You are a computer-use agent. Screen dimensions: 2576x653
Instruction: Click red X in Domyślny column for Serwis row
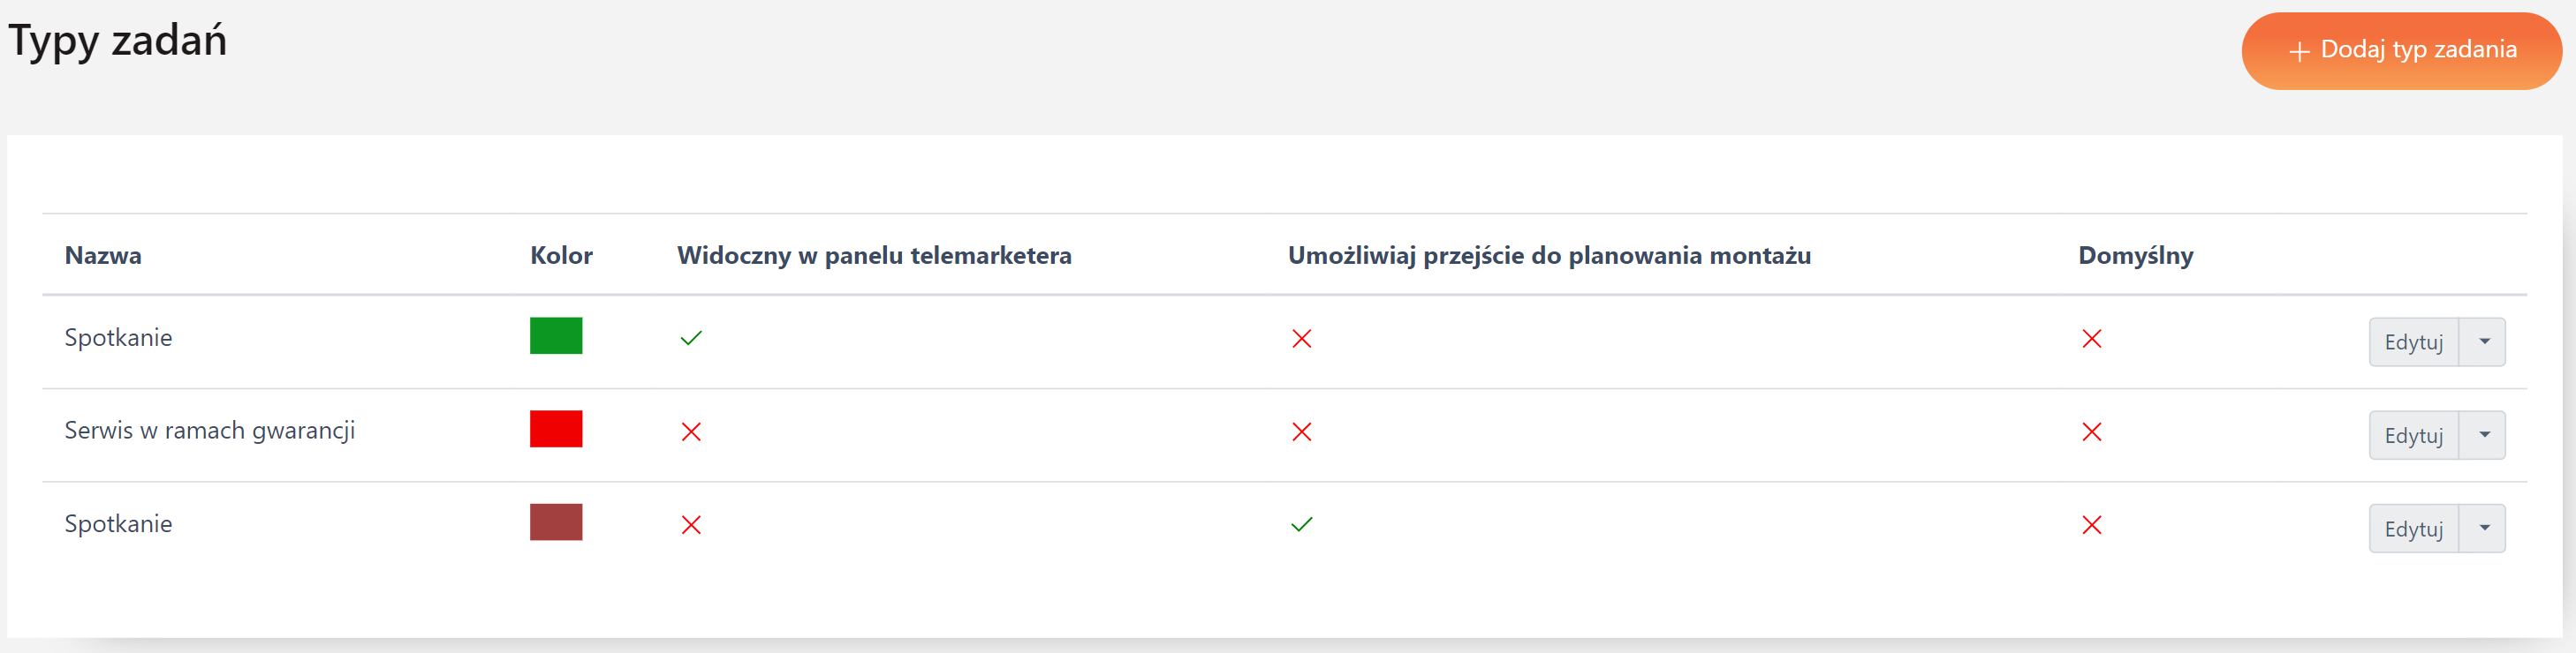coord(2091,432)
